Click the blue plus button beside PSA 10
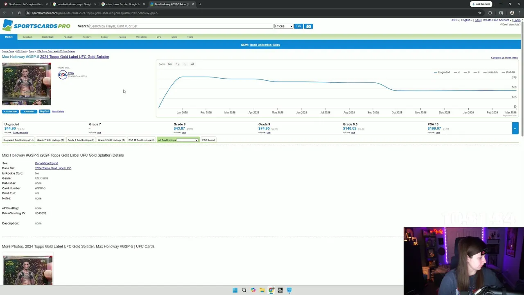Screen dimensions: 524x295 pos(515,128)
